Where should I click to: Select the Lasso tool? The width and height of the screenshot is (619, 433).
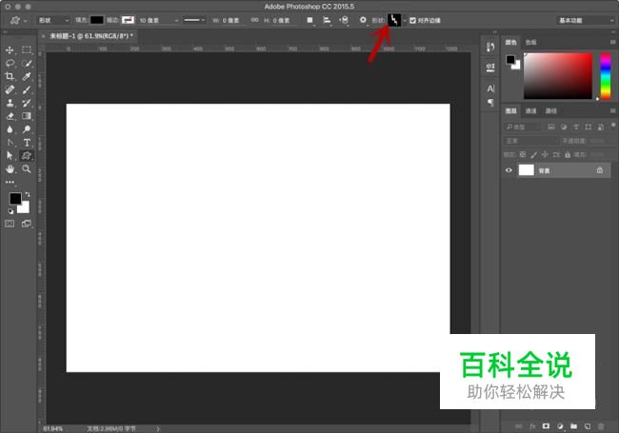pyautogui.click(x=10, y=63)
